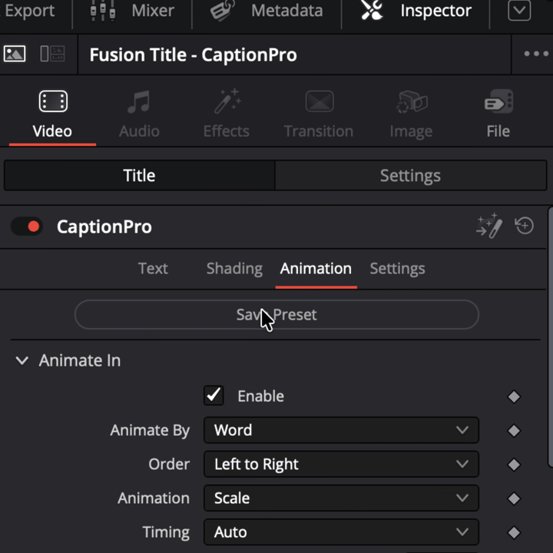Open the Animation type dropdown showing Scale
The height and width of the screenshot is (553, 553).
click(x=341, y=498)
